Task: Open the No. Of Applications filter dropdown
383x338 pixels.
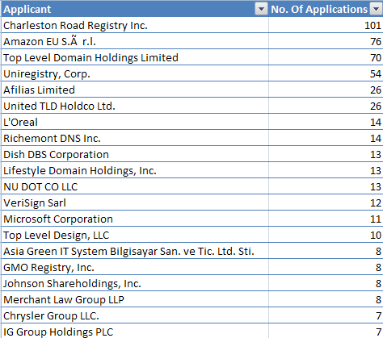Action: point(377,9)
